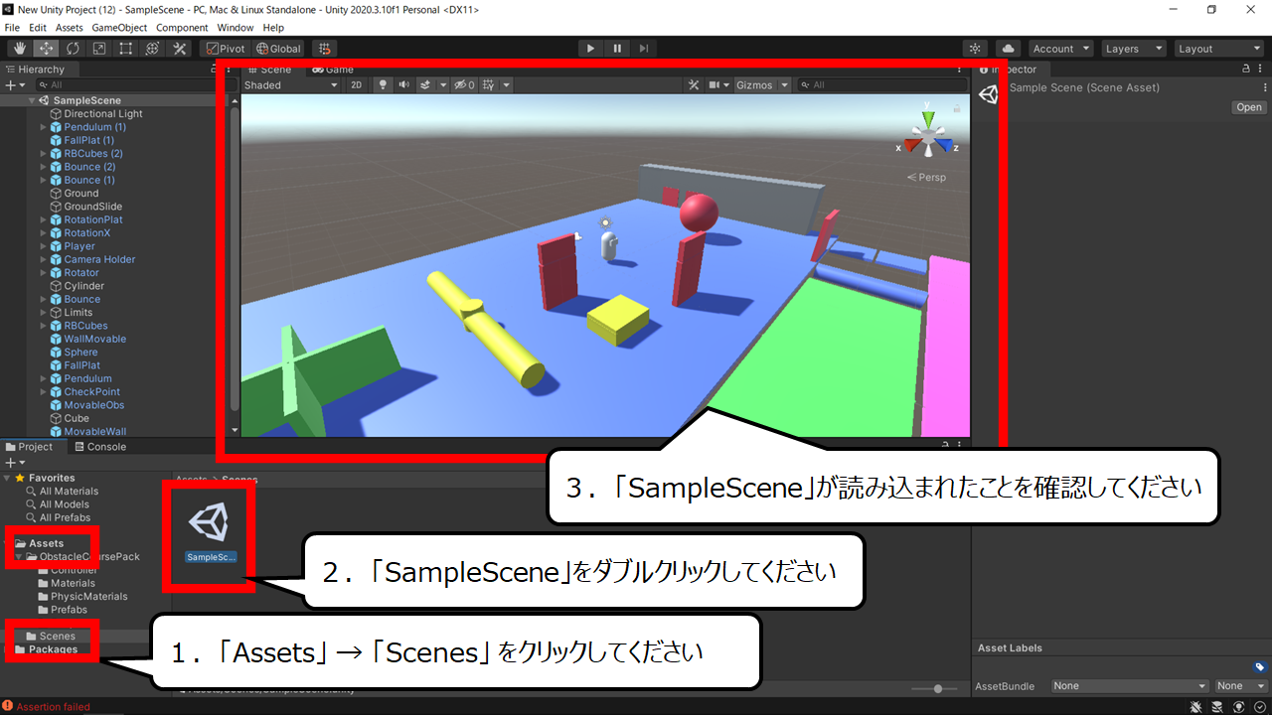The image size is (1272, 715).
Task: Click the Project create plus button
Action: point(13,463)
